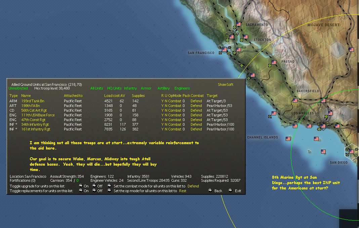
Task: Open the 198th FA Bn unit
Action: tap(31, 106)
